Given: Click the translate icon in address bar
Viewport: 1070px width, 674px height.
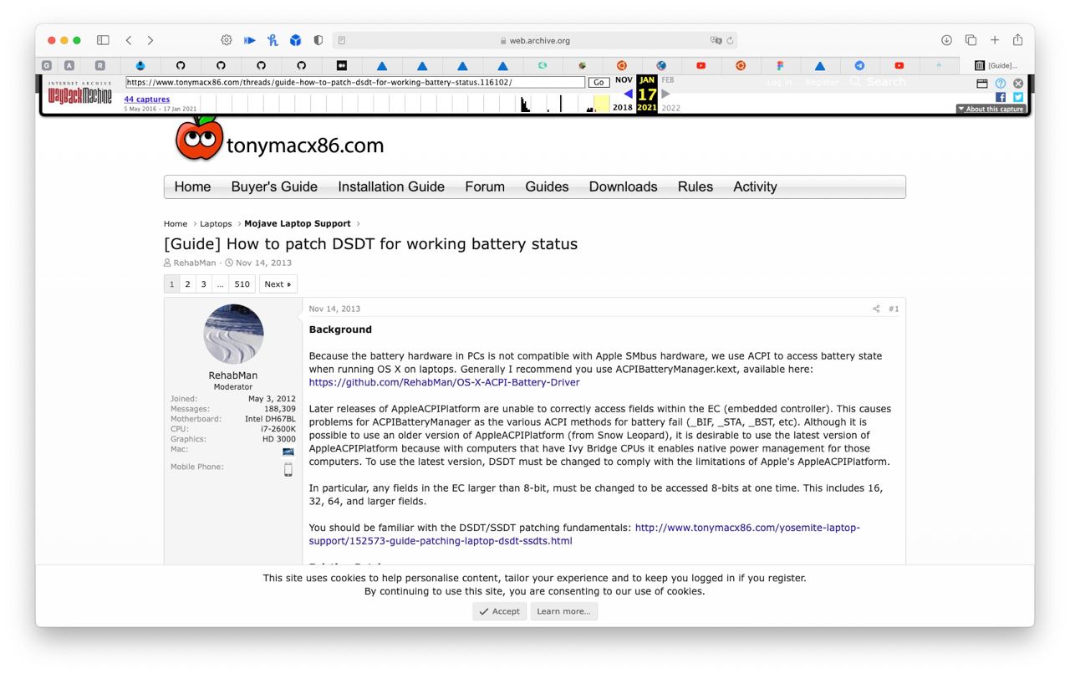Looking at the screenshot, I should [x=716, y=40].
